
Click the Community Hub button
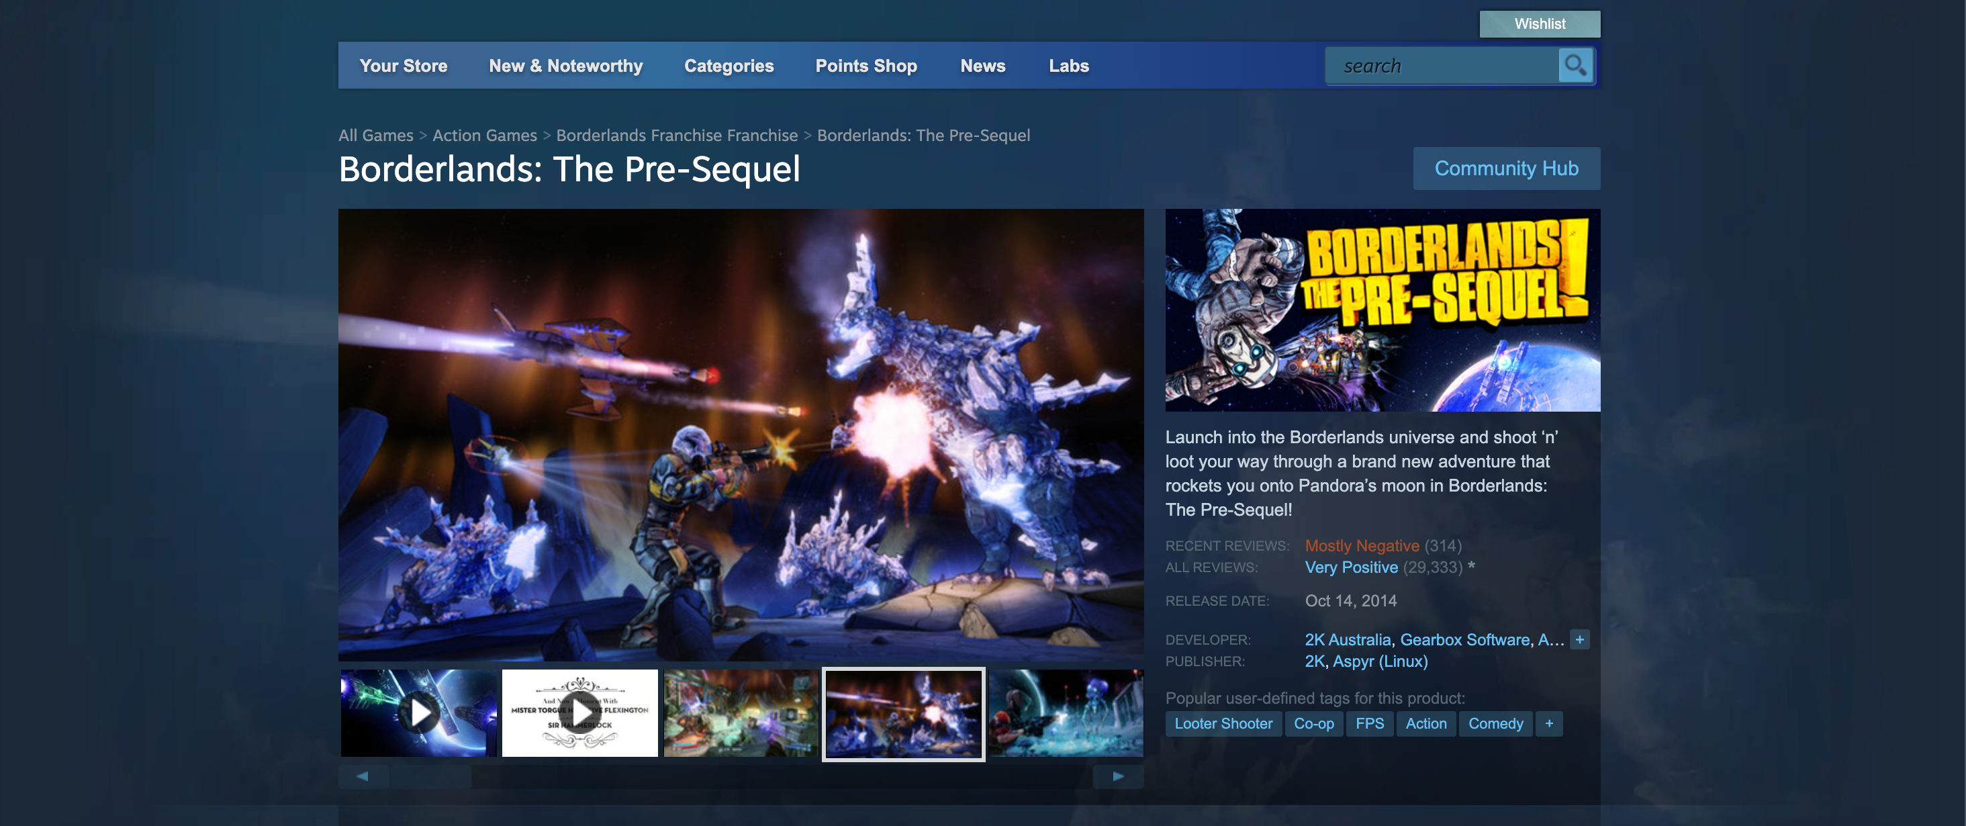pos(1506,169)
